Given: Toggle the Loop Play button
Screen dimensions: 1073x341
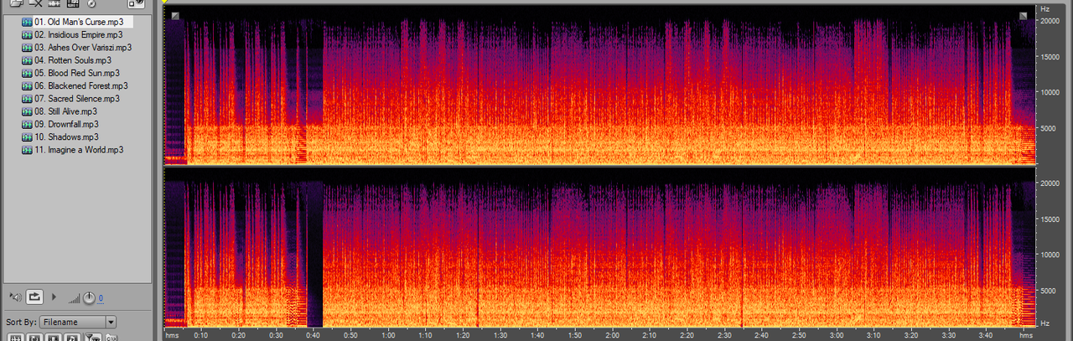Looking at the screenshot, I should (x=35, y=297).
